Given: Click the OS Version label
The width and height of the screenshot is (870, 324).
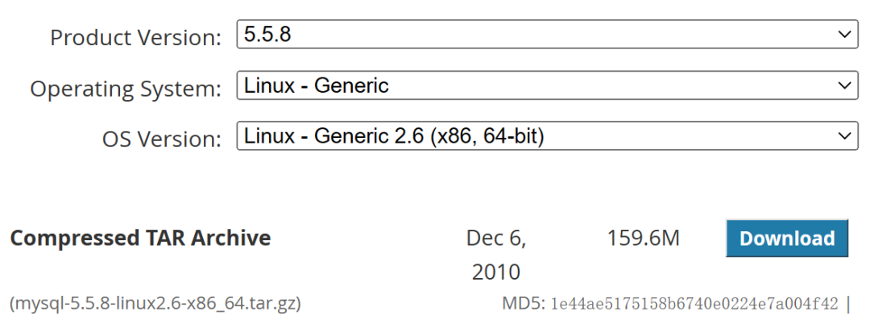Looking at the screenshot, I should point(161,139).
